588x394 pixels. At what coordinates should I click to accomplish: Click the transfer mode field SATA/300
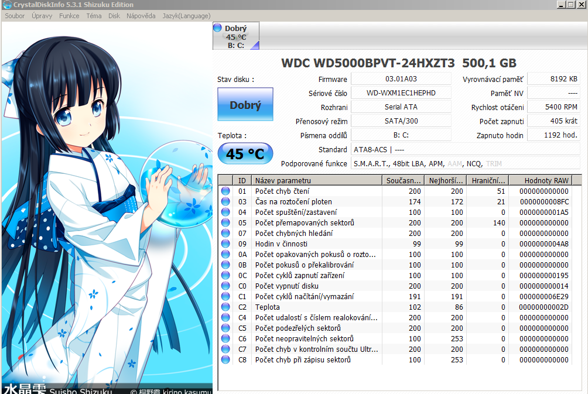401,121
